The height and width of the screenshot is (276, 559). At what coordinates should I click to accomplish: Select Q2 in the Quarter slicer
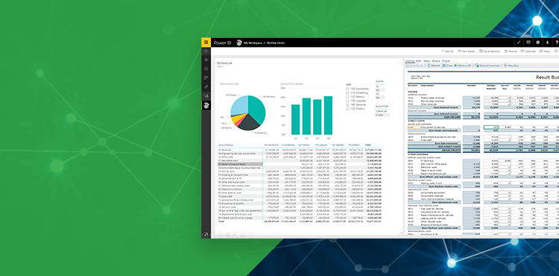[x=380, y=90]
